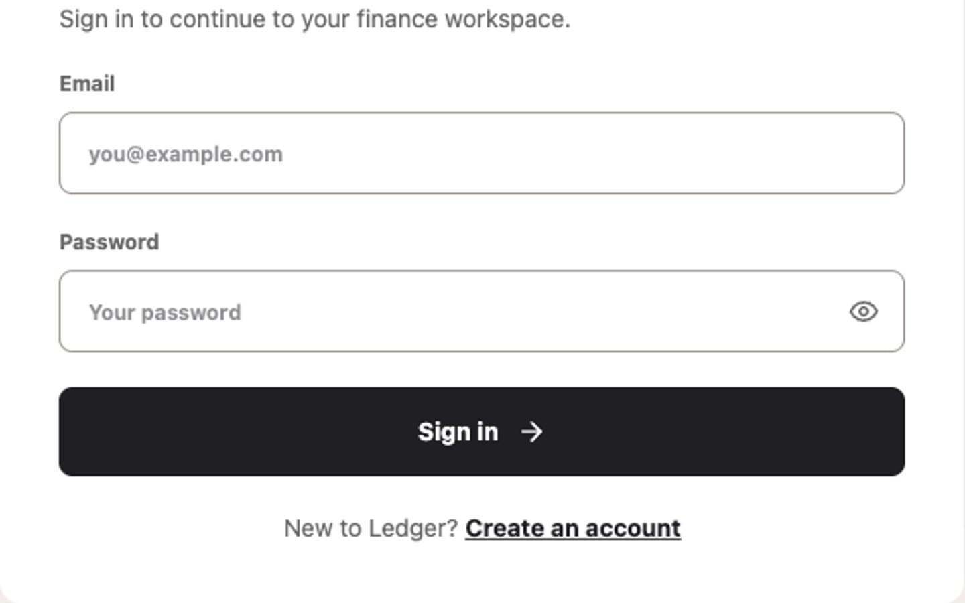
Task: Reveal password using the eye icon
Action: coord(863,312)
